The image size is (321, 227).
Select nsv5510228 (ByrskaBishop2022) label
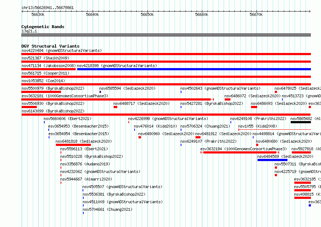[92, 156]
